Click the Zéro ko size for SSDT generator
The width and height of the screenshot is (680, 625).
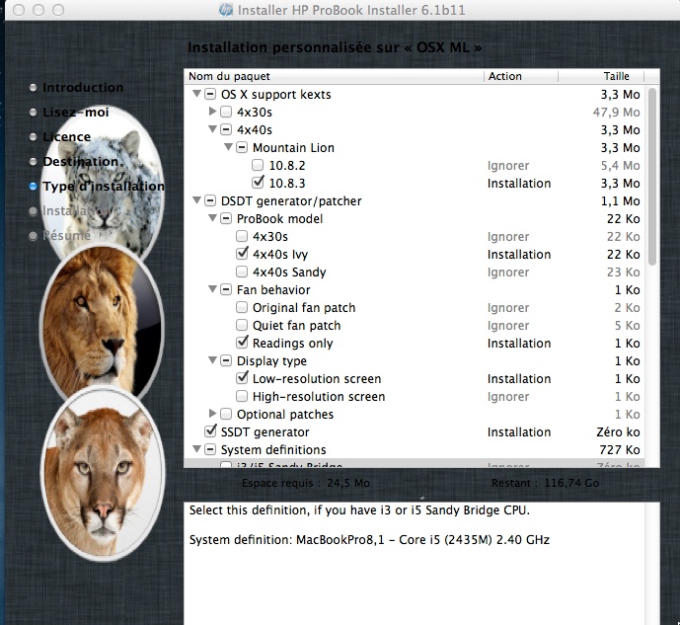(x=618, y=432)
